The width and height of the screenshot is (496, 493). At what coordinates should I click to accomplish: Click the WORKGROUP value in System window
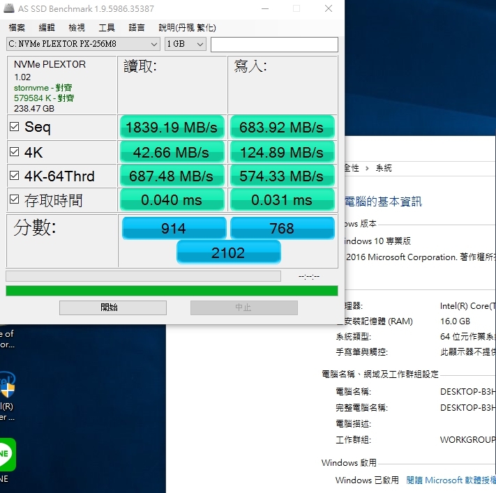468,439
